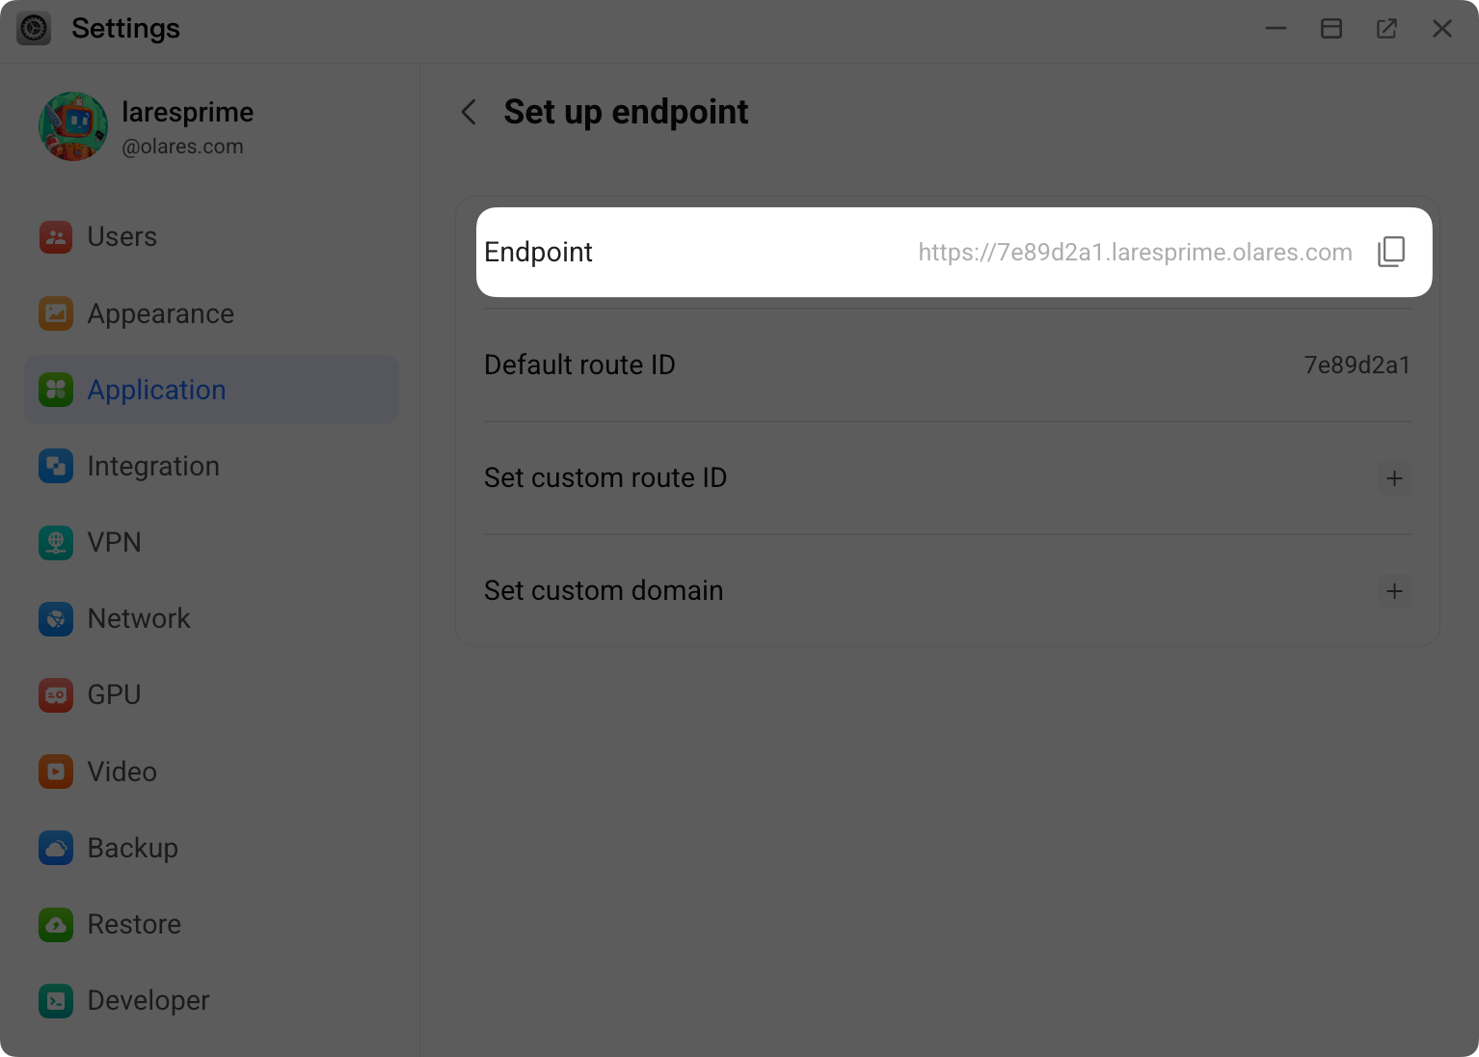This screenshot has width=1479, height=1057.
Task: Click the Users sidebar icon
Action: click(x=56, y=237)
